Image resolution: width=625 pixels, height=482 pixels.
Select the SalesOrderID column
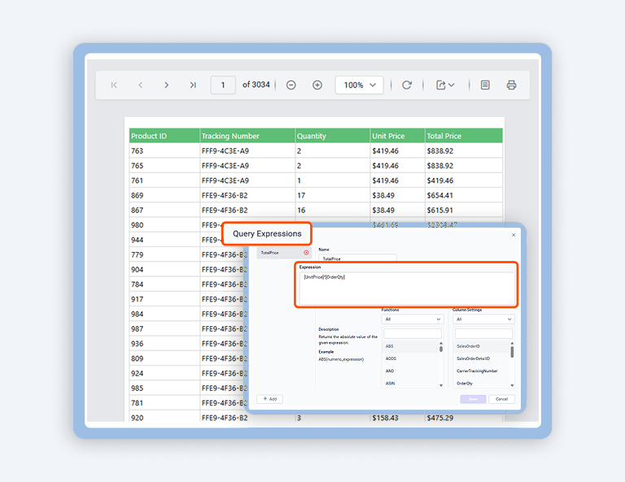482,346
